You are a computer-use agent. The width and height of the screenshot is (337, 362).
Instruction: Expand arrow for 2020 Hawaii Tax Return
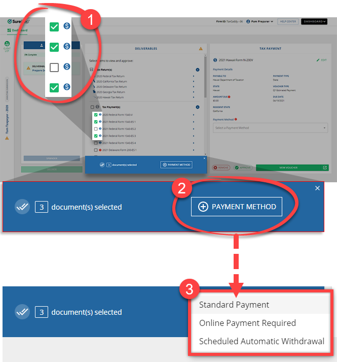[194, 97]
